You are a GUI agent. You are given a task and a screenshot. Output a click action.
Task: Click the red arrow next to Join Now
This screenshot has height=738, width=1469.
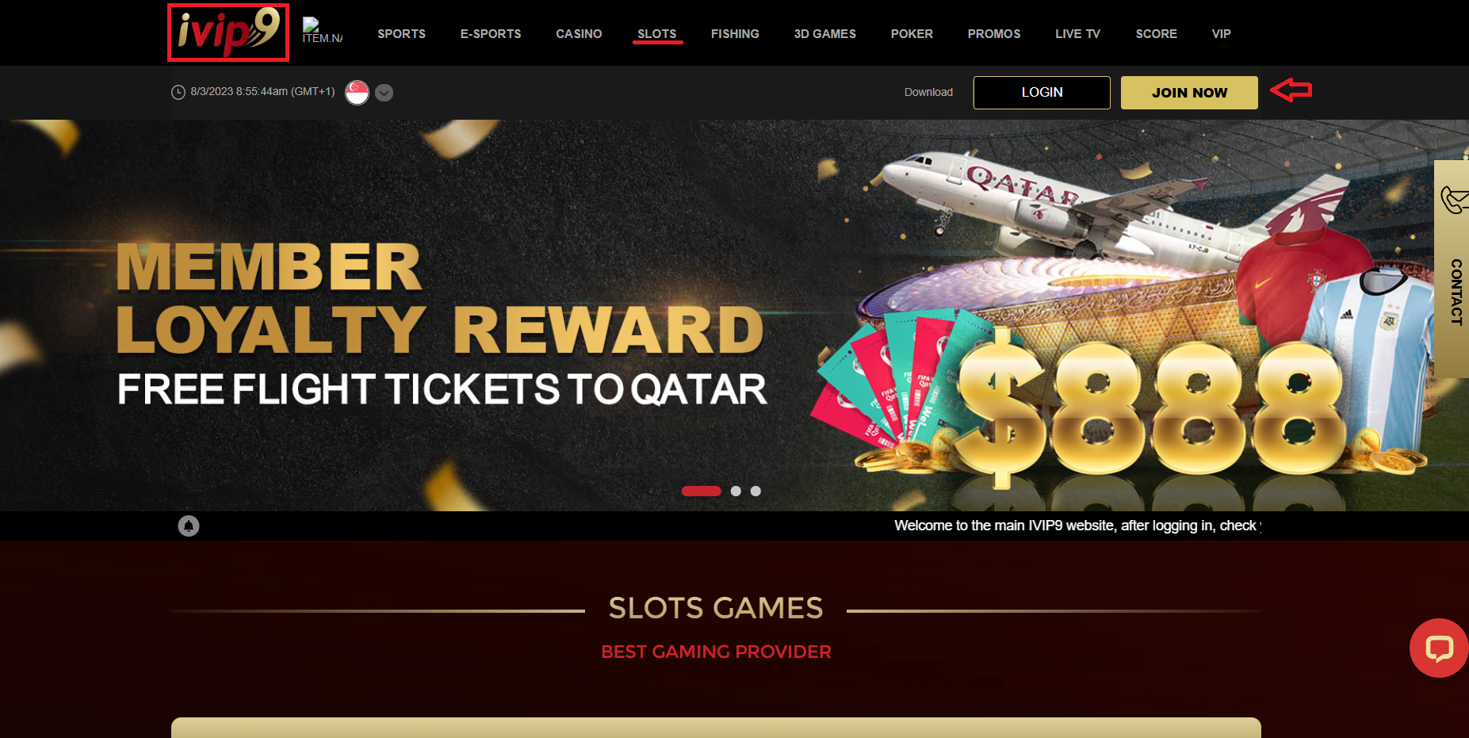pyautogui.click(x=1291, y=90)
